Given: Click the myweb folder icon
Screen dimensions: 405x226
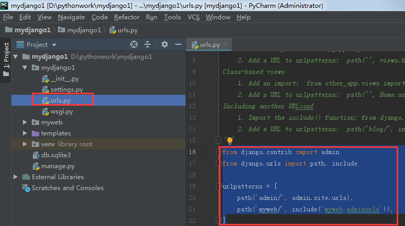Looking at the screenshot, I should (35, 122).
